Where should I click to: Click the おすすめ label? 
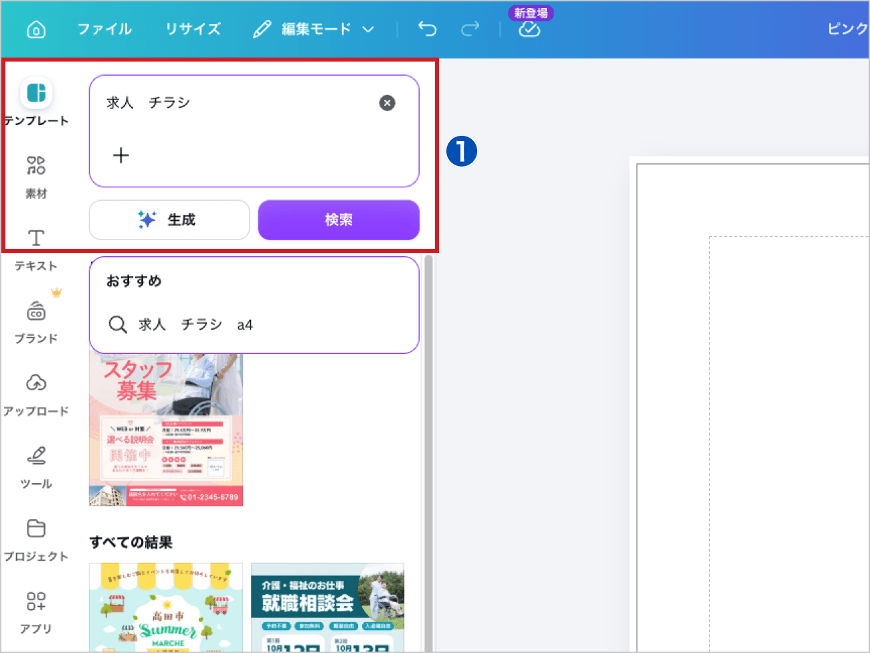click(134, 281)
